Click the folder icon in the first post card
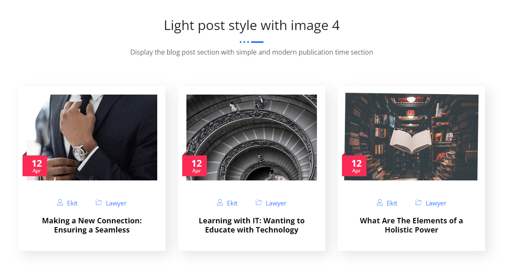The image size is (505, 280). tap(99, 202)
